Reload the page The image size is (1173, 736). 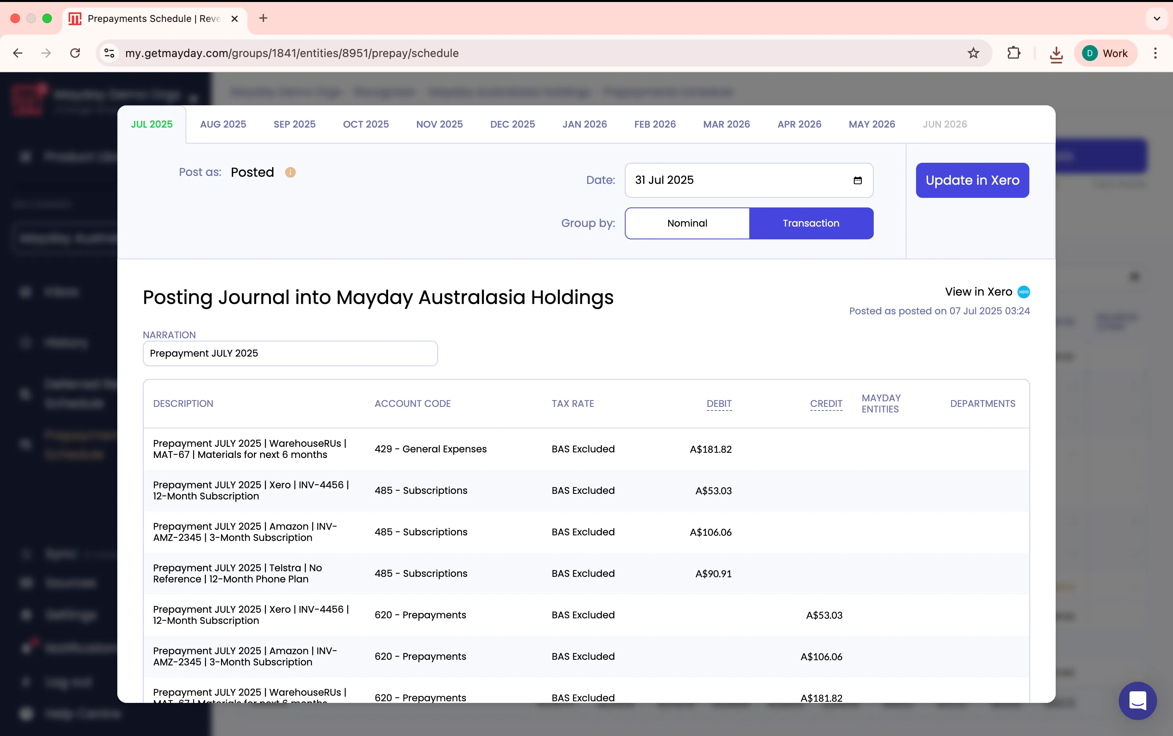(x=75, y=53)
